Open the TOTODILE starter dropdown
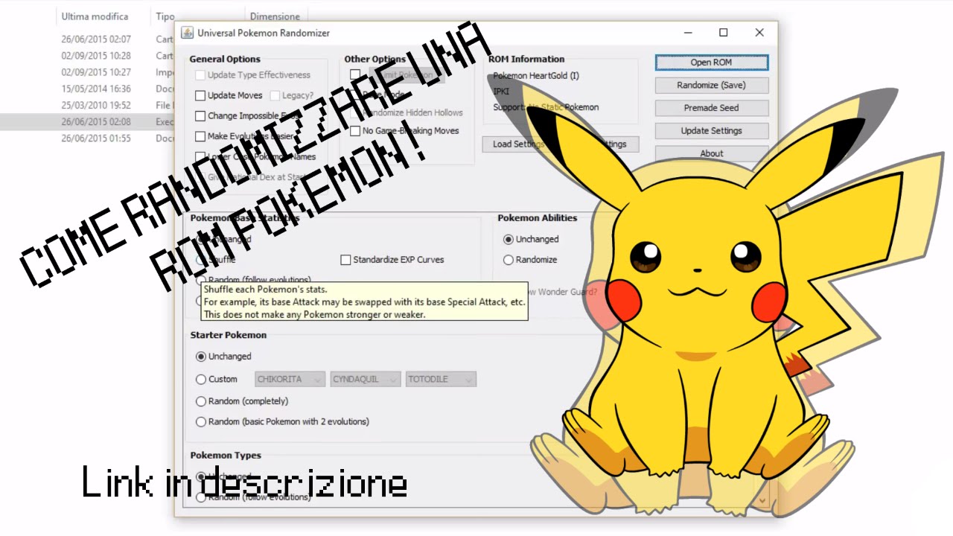Screen dimensions: 953x536 pyautogui.click(x=441, y=379)
